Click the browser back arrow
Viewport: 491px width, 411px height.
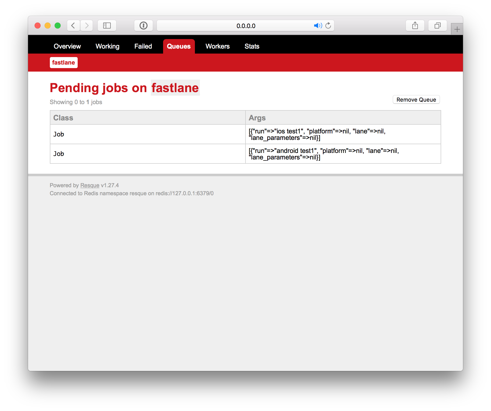click(x=73, y=26)
